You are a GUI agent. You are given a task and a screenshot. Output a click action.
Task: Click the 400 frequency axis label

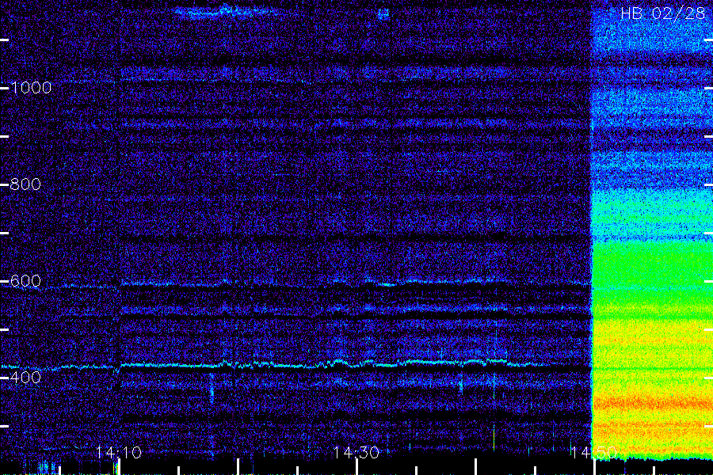pos(25,377)
